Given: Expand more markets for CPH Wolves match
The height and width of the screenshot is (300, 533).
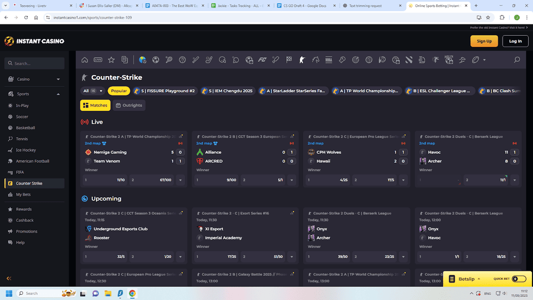Looking at the screenshot, I should pyautogui.click(x=403, y=180).
